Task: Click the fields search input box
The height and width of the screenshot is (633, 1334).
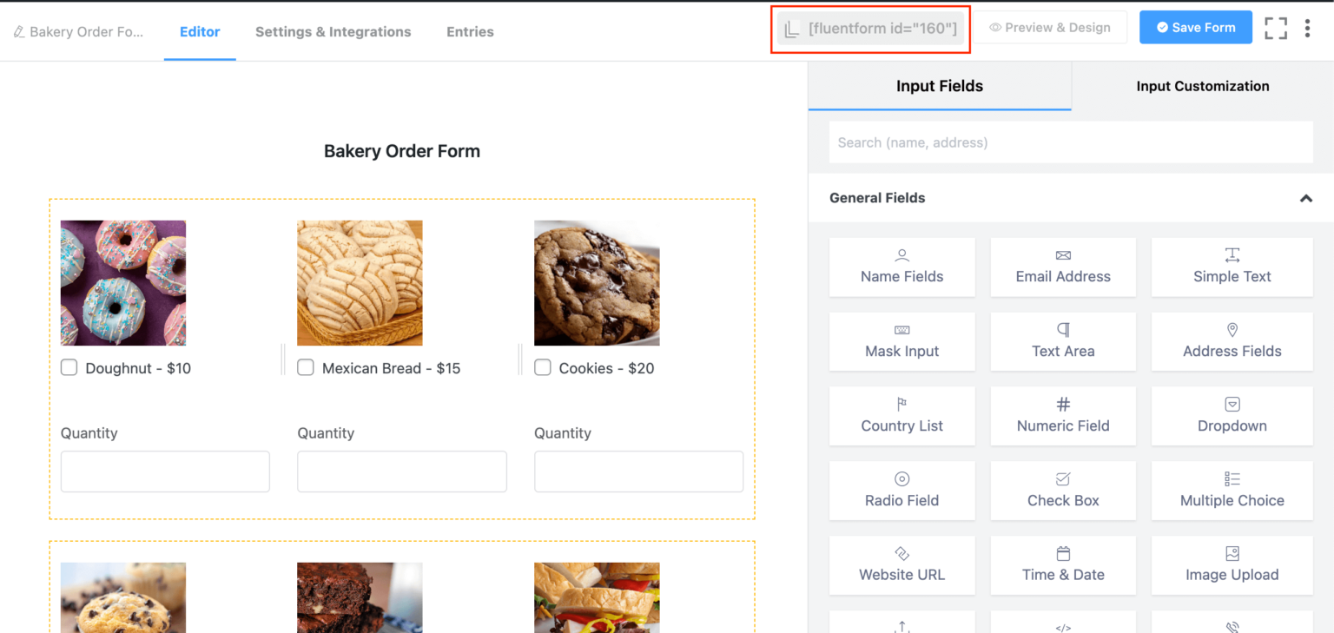Action: click(1070, 142)
